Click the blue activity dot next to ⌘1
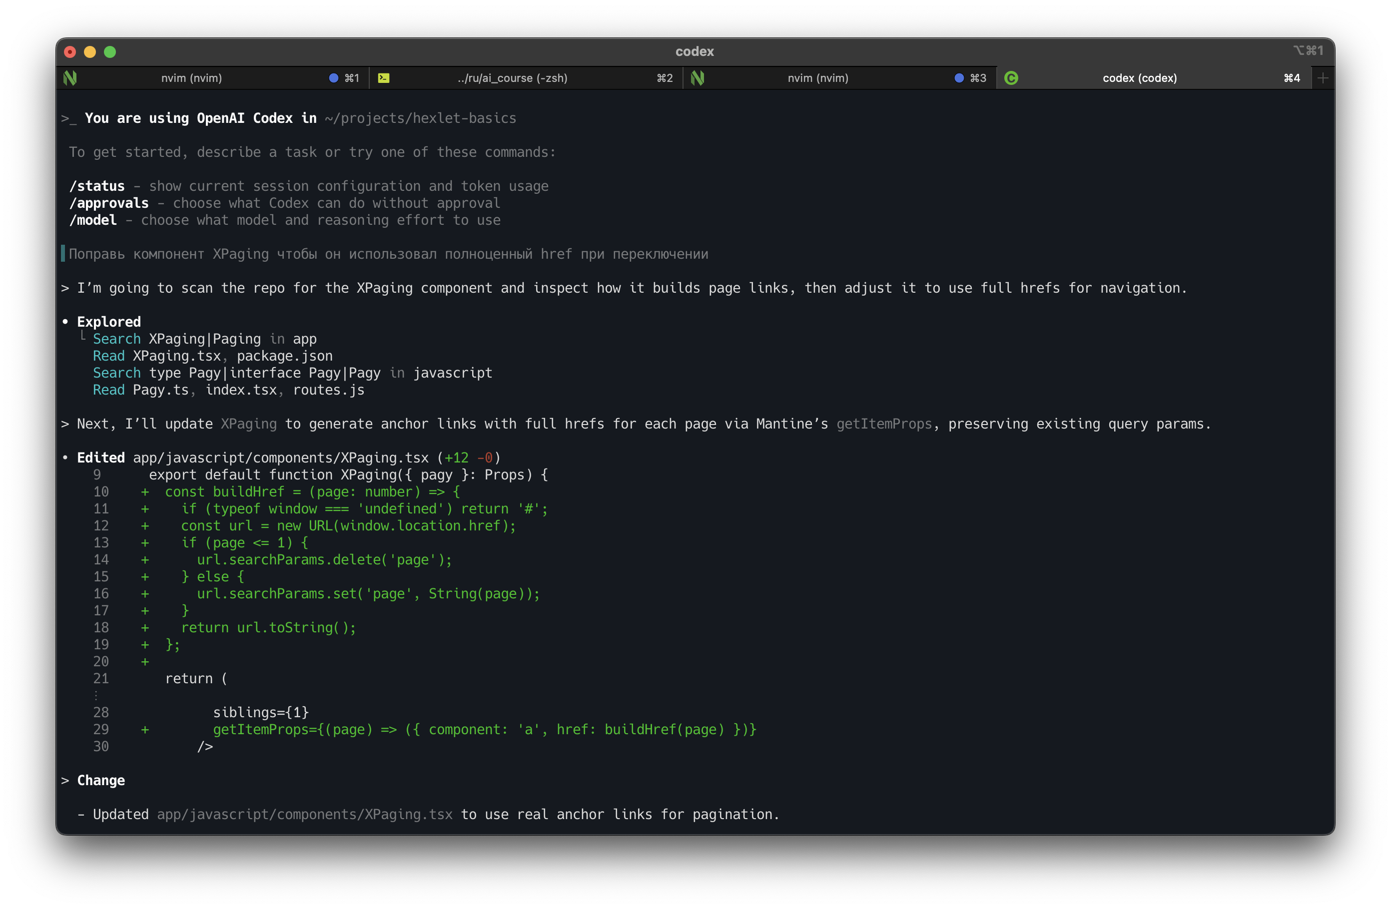 [333, 78]
